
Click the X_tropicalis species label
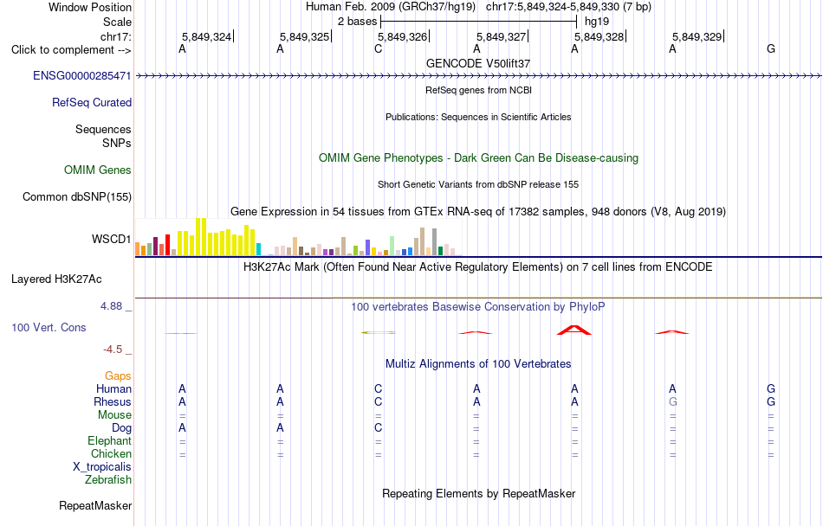point(102,467)
